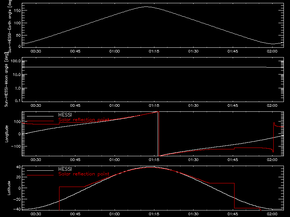Viewport: 290px width, 217px height.
Task: Click 01:00 time label under Moon angle plot
Action: click(115, 106)
